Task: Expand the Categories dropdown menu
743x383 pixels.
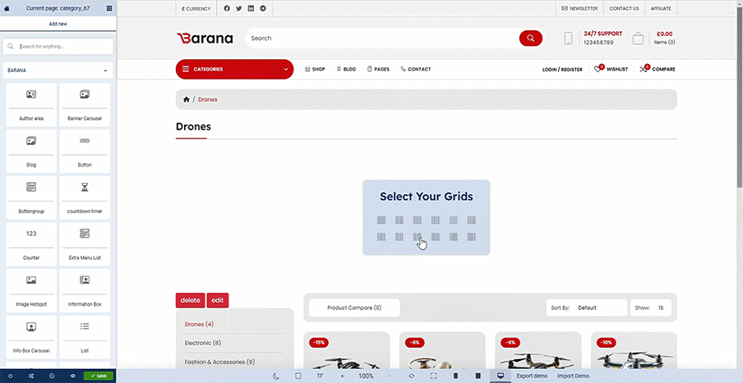Action: [234, 69]
